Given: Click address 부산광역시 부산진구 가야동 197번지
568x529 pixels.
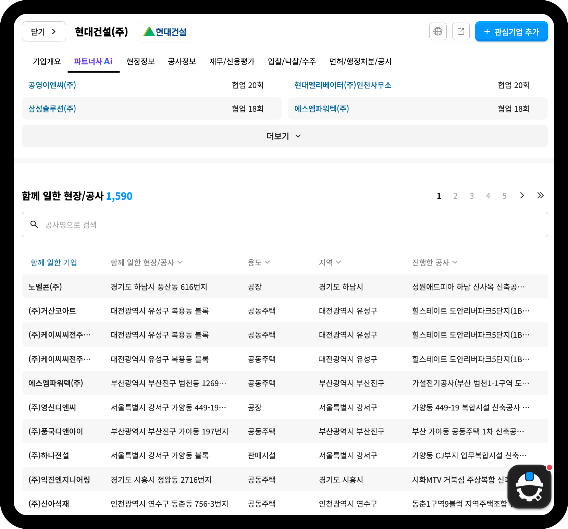Looking at the screenshot, I should pos(169,431).
